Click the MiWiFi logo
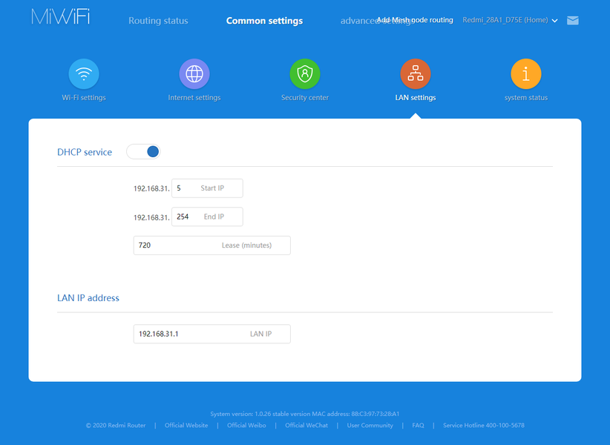Viewport: 610px width, 445px height. [61, 16]
